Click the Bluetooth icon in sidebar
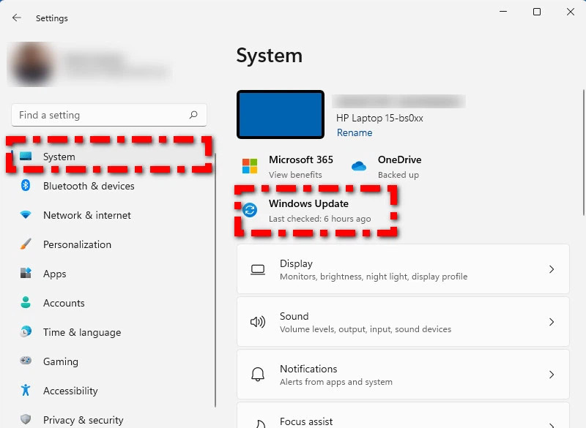Viewport: 586px width, 428px height. click(x=26, y=185)
